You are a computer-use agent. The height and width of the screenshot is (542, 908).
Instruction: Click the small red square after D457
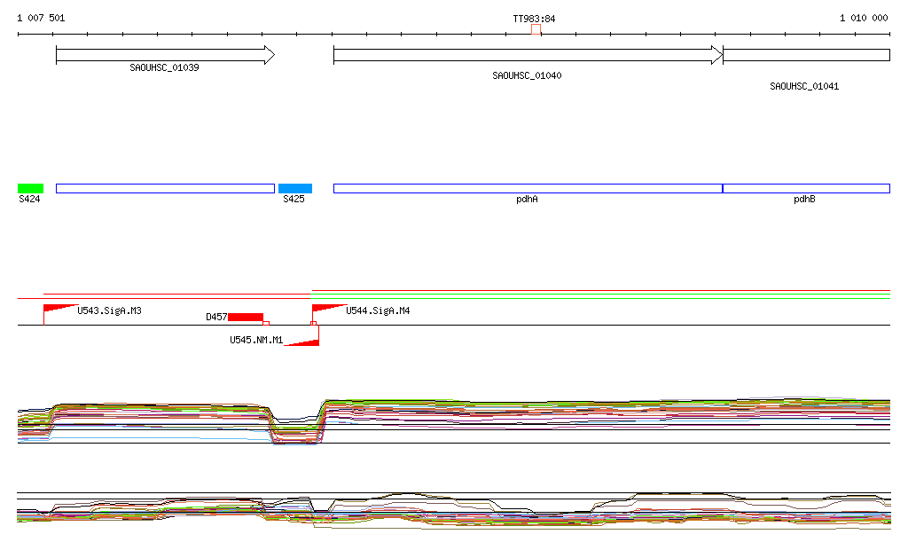(x=266, y=324)
